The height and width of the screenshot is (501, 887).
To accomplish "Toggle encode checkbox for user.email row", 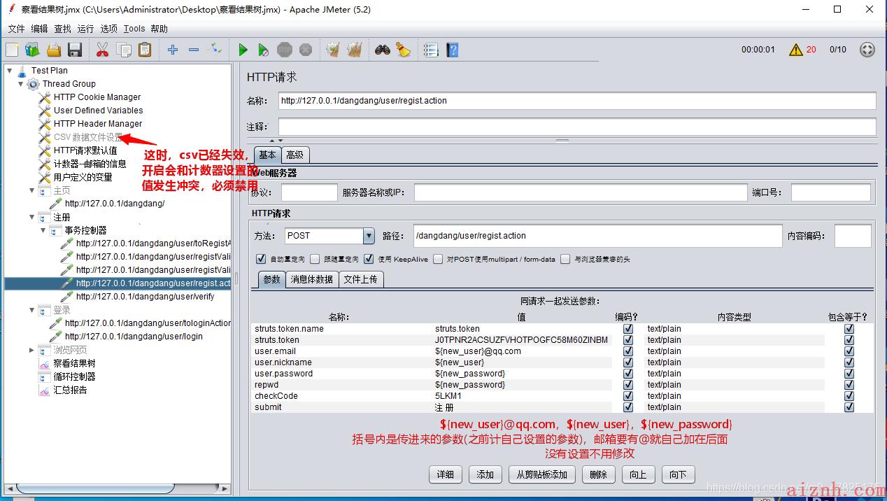I will tap(628, 351).
